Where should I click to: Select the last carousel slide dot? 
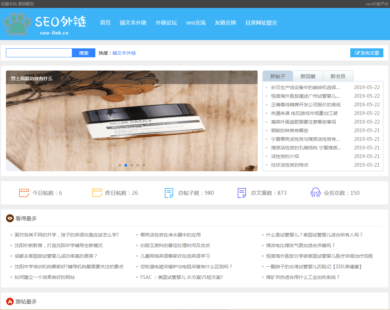144,165
